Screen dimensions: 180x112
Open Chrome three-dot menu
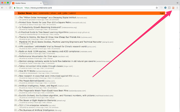177,8
